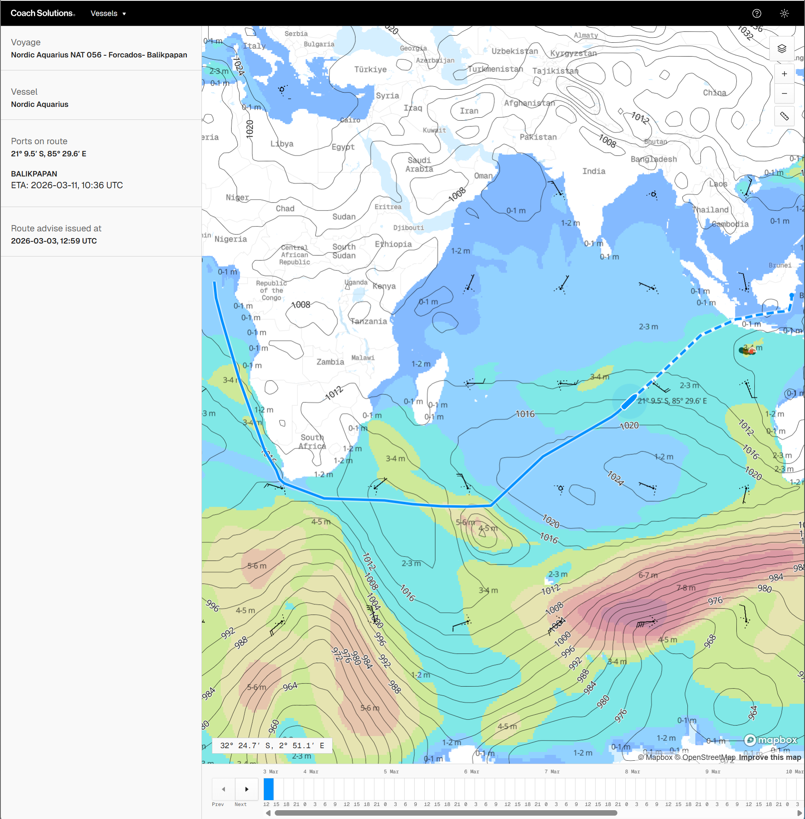This screenshot has width=805, height=819.
Task: Click the ETA 2026-03-11 text
Action: (67, 185)
